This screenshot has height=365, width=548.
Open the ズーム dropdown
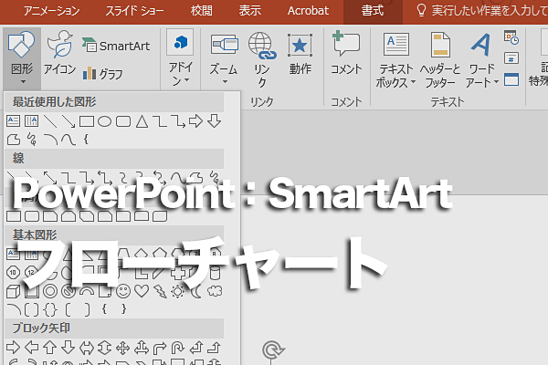(x=224, y=58)
